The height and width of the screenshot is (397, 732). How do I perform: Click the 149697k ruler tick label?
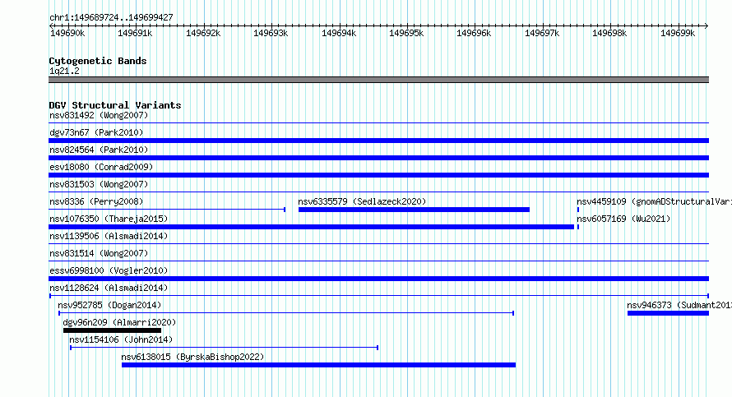pyautogui.click(x=542, y=33)
